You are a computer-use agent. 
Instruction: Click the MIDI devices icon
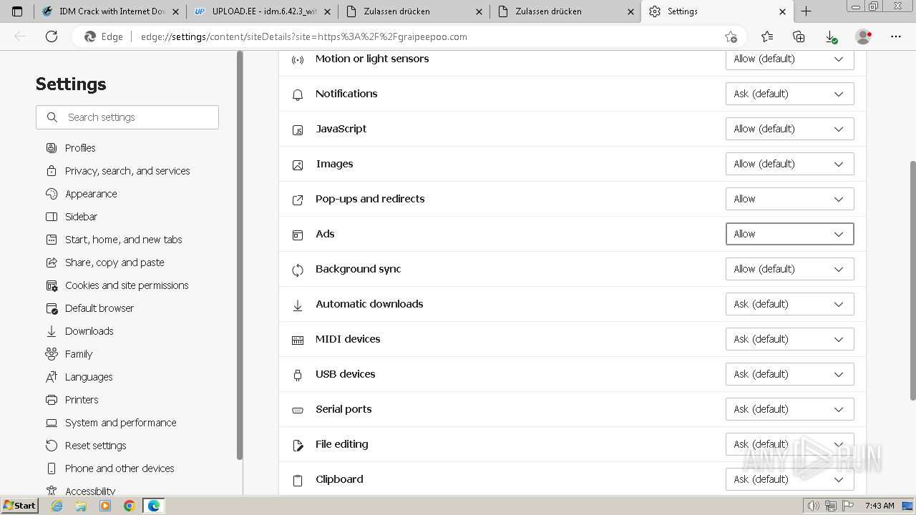298,340
